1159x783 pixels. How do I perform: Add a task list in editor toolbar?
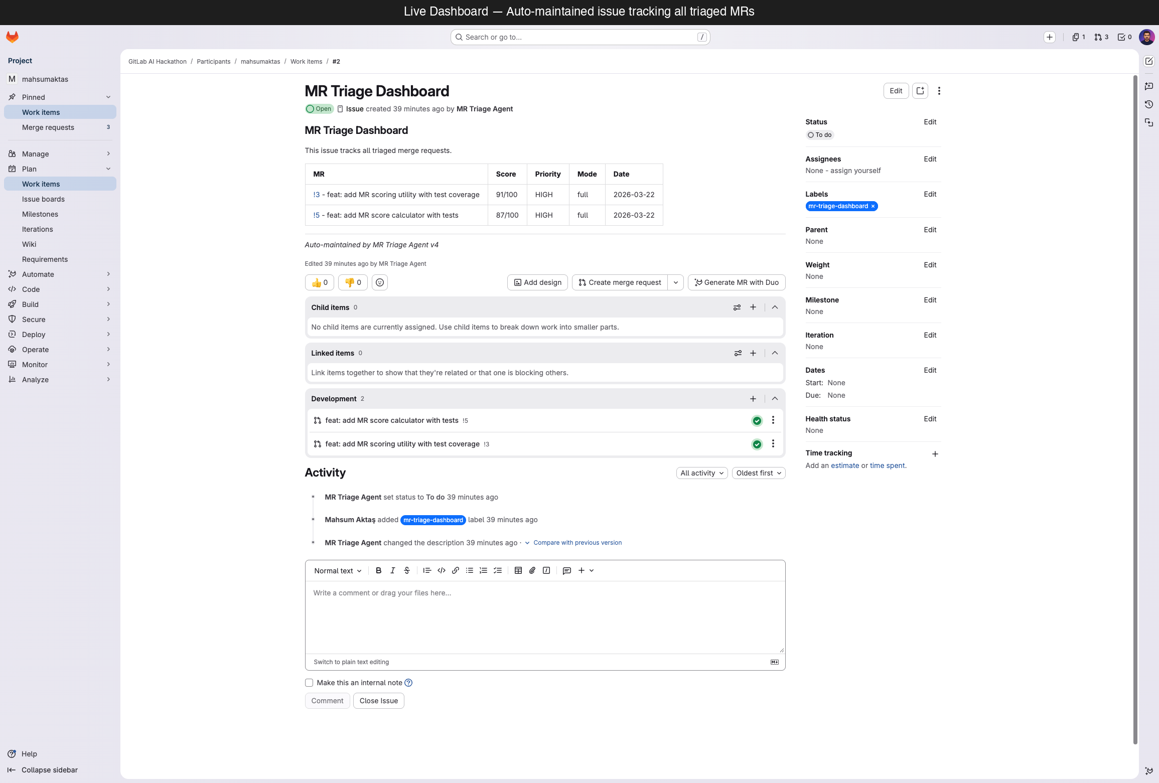click(498, 570)
